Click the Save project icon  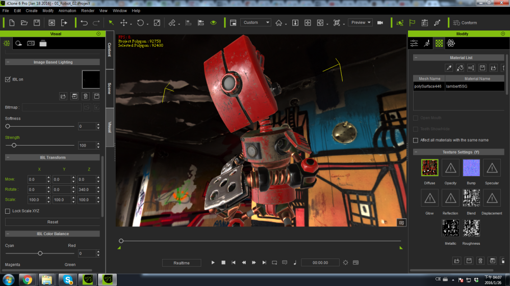pyautogui.click(x=37, y=22)
